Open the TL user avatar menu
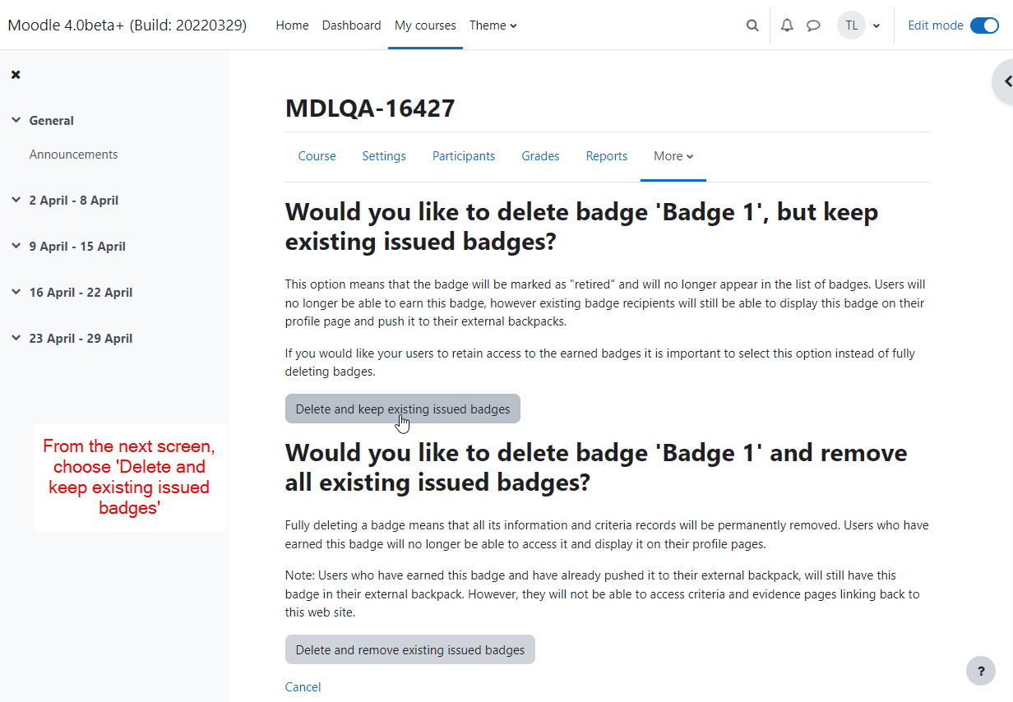The height and width of the screenshot is (702, 1013). pos(851,25)
